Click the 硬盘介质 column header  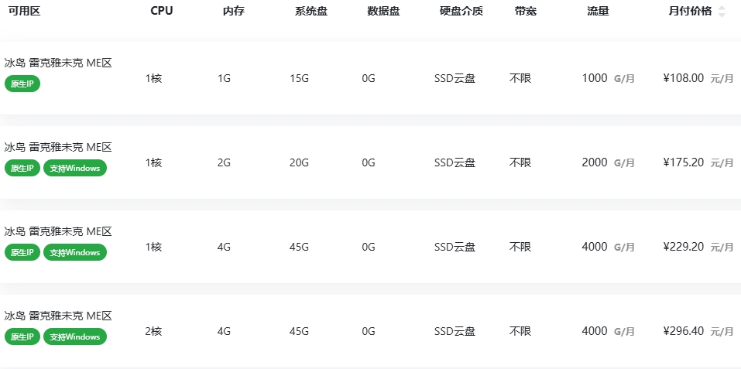coord(461,12)
